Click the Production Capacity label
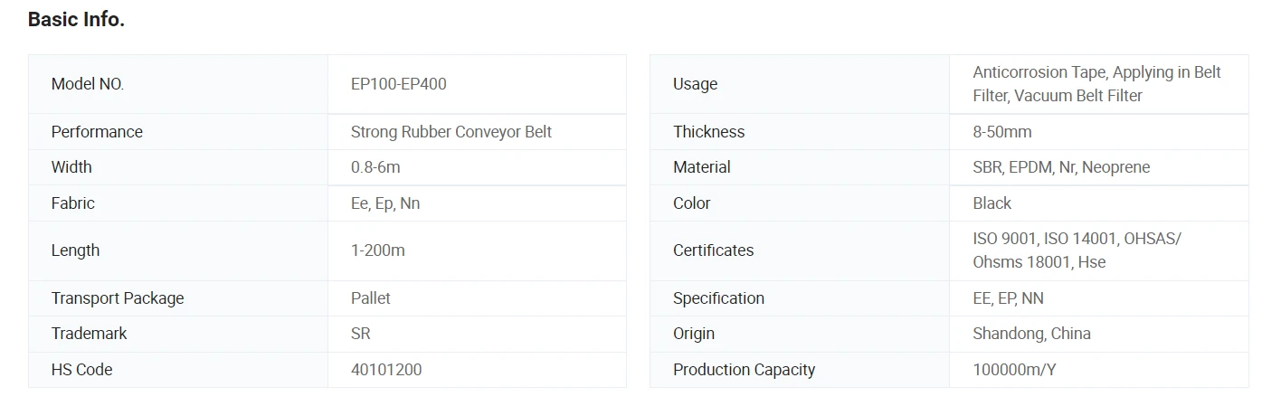1262x406 pixels. pos(745,370)
